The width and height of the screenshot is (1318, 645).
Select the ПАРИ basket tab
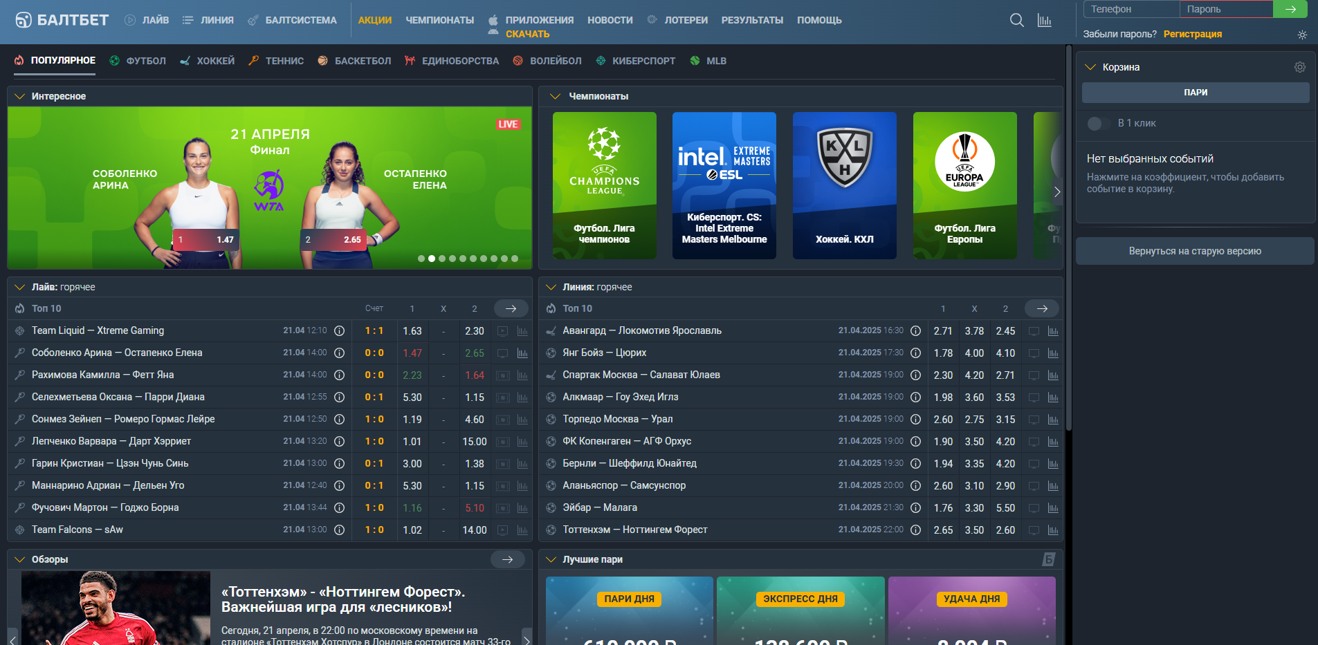click(x=1196, y=93)
